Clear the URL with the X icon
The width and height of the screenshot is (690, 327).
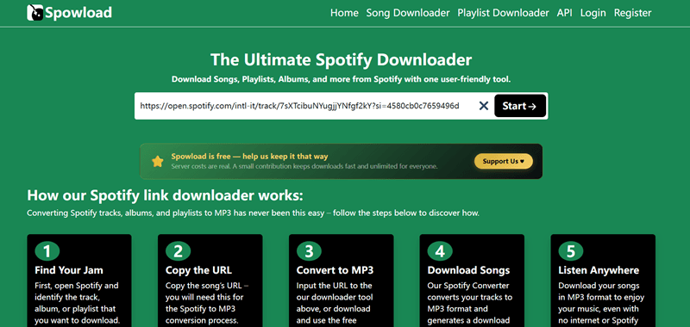pos(484,106)
